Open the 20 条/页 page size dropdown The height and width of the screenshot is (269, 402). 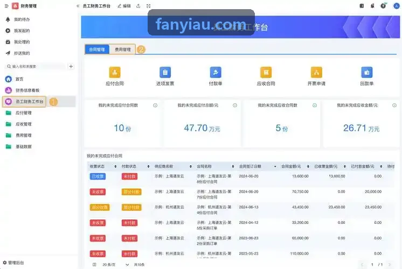(x=115, y=265)
